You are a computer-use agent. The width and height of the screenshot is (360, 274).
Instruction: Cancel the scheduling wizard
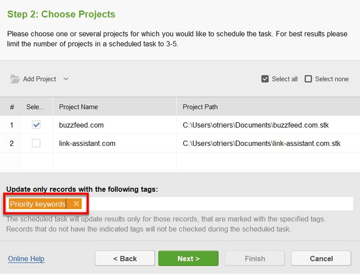321,259
